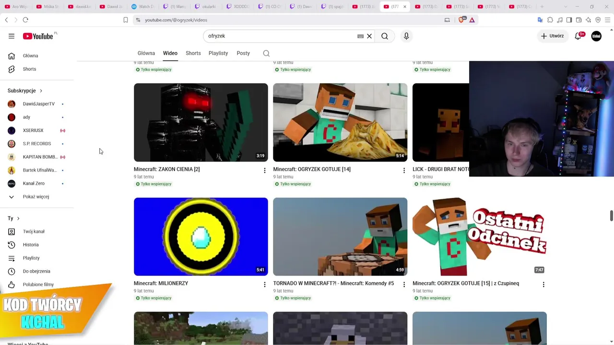The width and height of the screenshot is (614, 345).
Task: Open the ZAKON CIENIA [2] video thumbnail
Action: (201, 122)
